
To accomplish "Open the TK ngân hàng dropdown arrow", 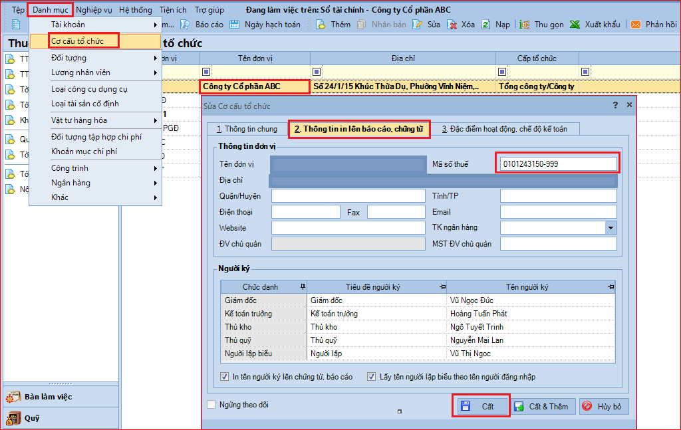I will pyautogui.click(x=611, y=228).
